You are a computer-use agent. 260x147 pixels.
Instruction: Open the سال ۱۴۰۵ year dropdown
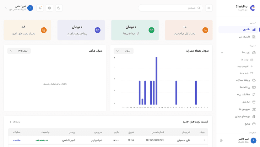(19, 51)
